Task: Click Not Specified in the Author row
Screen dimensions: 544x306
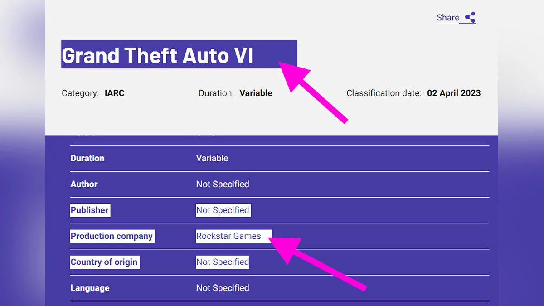Action: click(222, 184)
